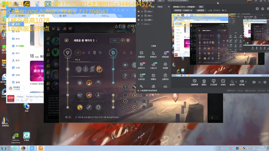Toggle lock on 文本 2 layer

(142, 11)
